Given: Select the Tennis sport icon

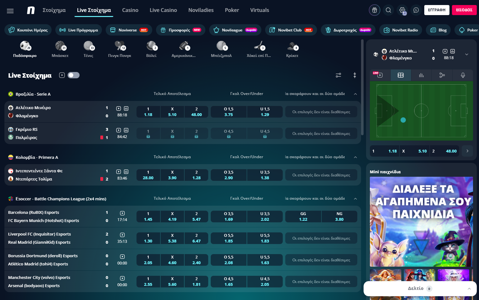Looking at the screenshot, I should point(88,49).
